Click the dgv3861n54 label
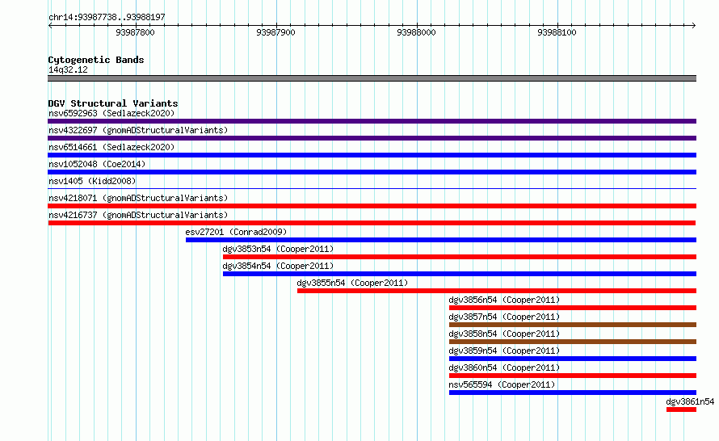This screenshot has height=441, width=719. point(690,401)
